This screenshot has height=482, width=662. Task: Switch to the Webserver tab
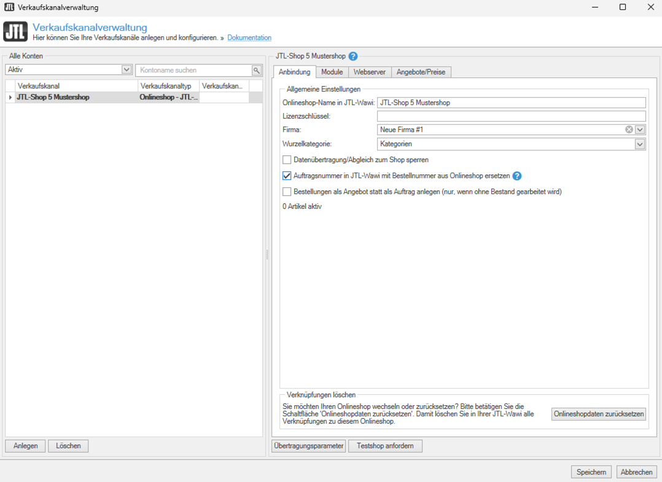(370, 72)
